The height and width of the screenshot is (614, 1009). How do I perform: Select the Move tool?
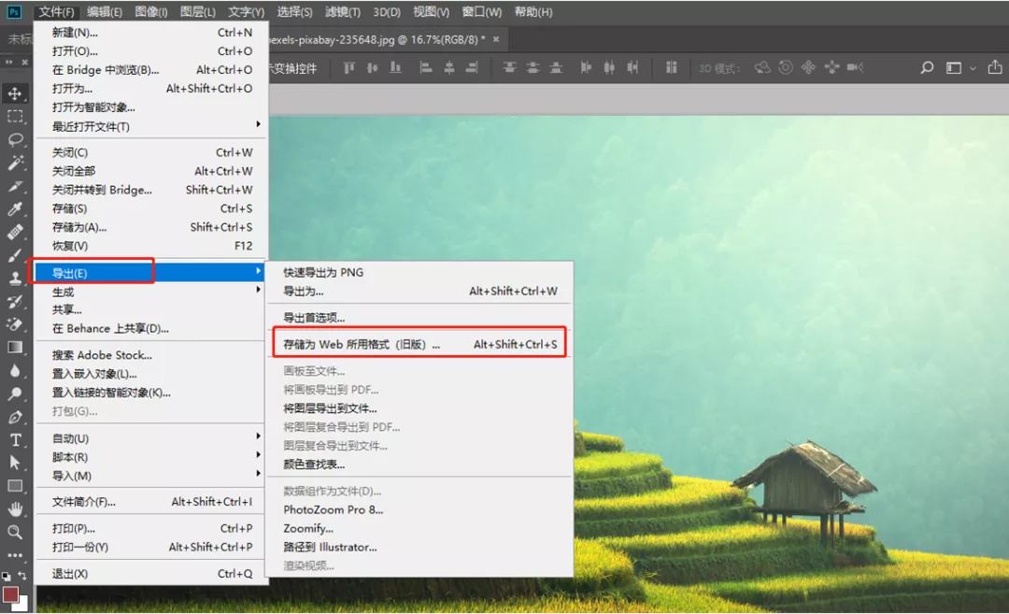pos(11,93)
